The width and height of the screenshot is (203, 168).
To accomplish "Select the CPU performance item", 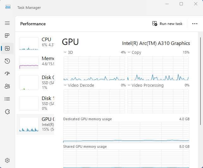I will tap(35, 43).
